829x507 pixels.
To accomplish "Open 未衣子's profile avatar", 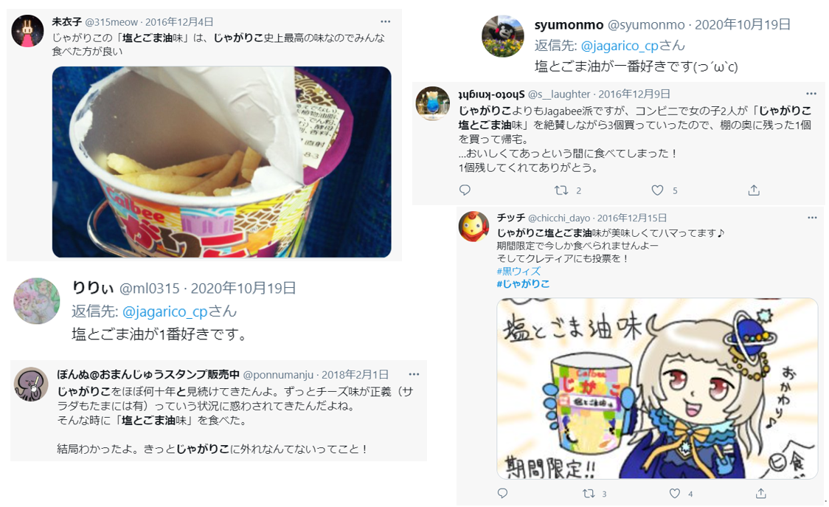I will point(27,31).
